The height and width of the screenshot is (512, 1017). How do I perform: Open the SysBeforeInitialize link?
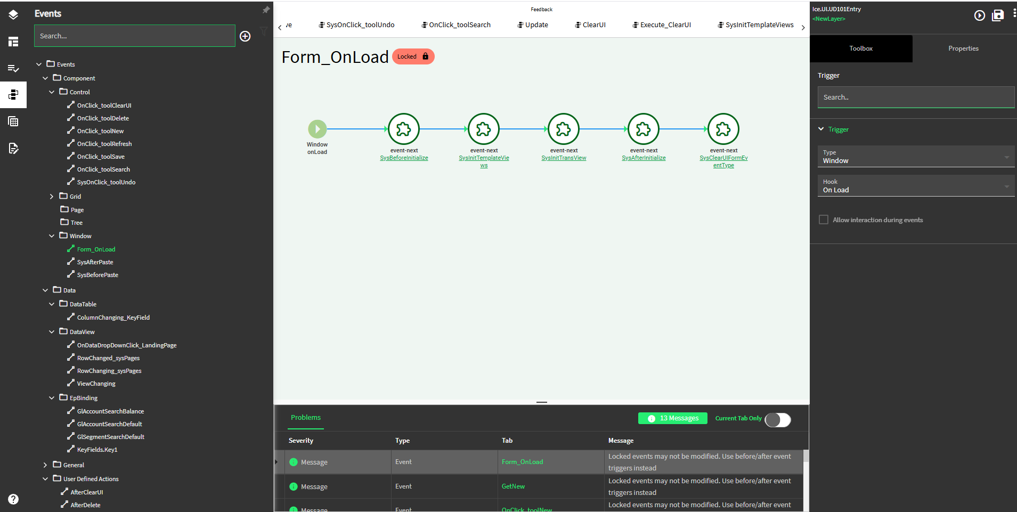(x=404, y=158)
